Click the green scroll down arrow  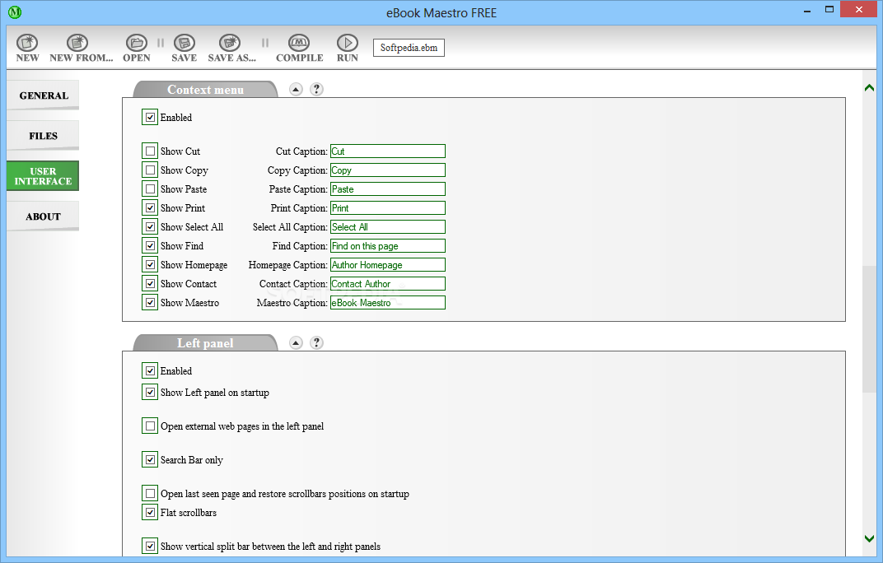click(x=869, y=538)
